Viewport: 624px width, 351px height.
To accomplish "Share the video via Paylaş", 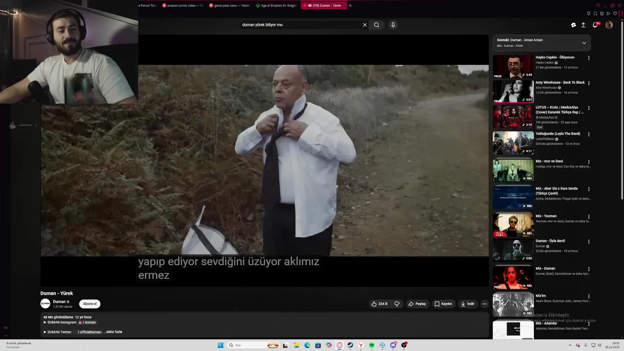I will tap(417, 304).
